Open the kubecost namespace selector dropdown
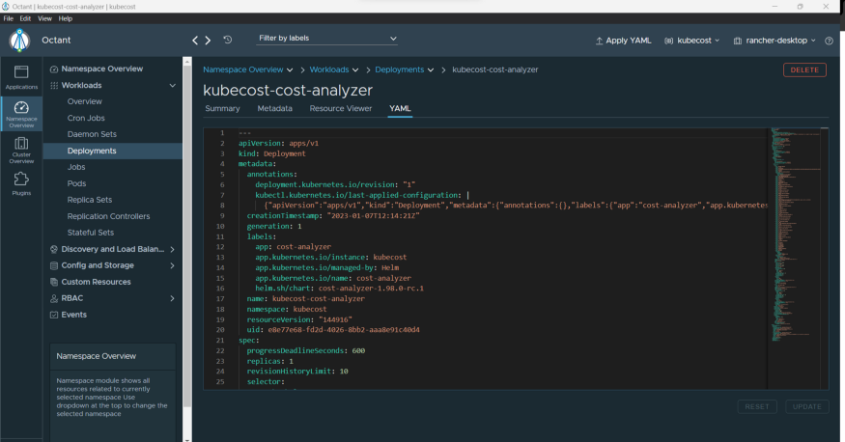This screenshot has width=845, height=442. coord(691,41)
